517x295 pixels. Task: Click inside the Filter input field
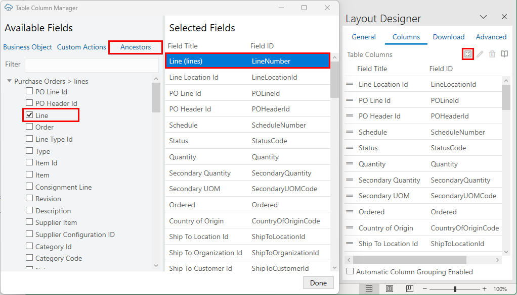92,65
